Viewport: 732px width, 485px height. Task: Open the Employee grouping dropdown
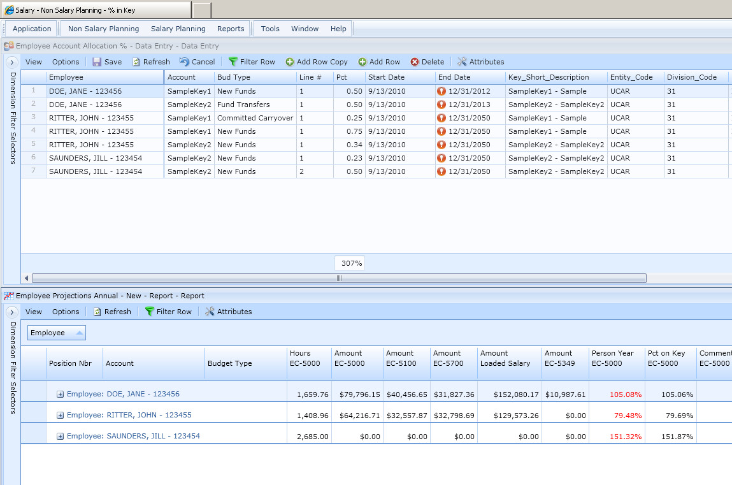(x=57, y=333)
